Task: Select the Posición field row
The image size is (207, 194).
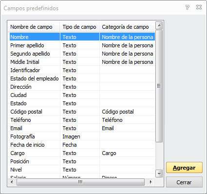Action: [x=81, y=161]
